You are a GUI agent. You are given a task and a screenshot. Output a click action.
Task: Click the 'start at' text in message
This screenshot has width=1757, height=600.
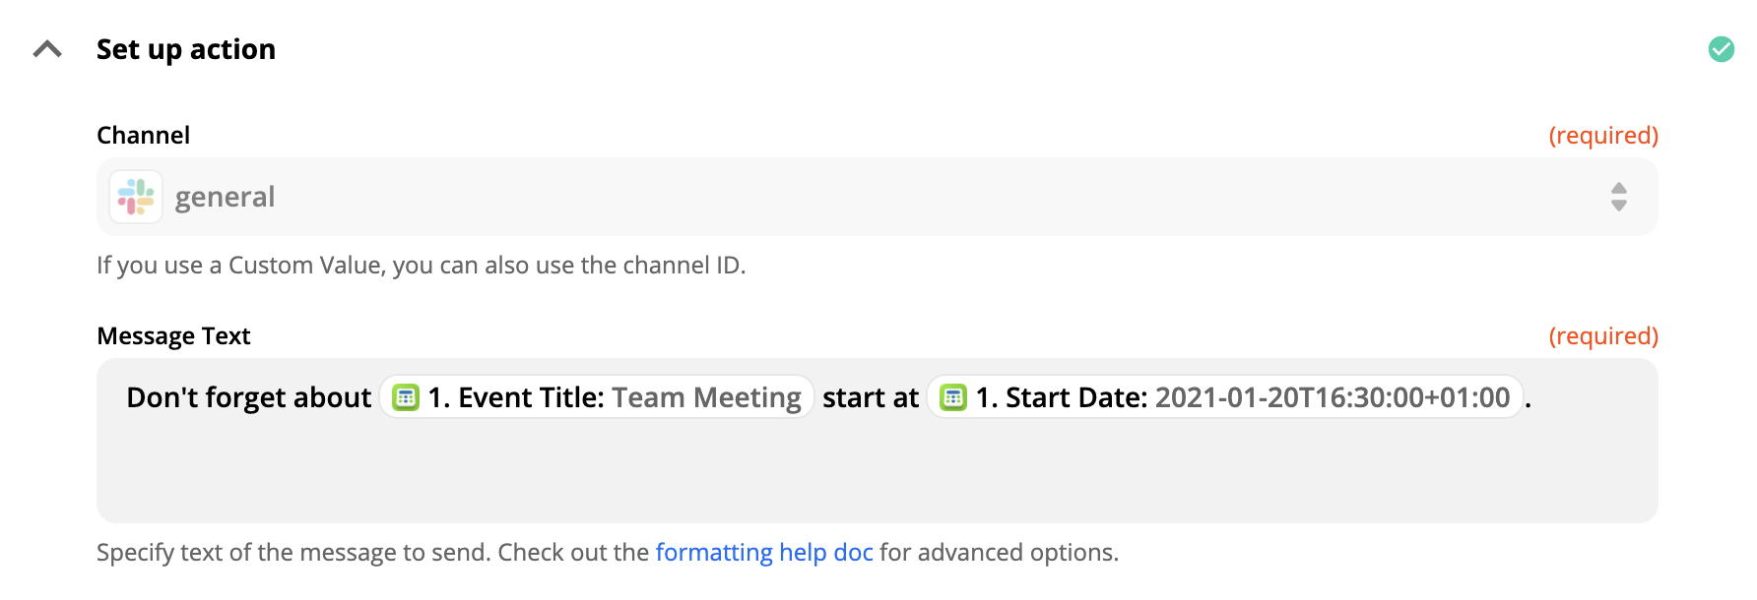pyautogui.click(x=871, y=397)
